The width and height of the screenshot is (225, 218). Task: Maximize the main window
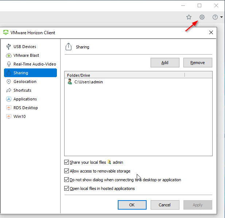click(x=199, y=5)
